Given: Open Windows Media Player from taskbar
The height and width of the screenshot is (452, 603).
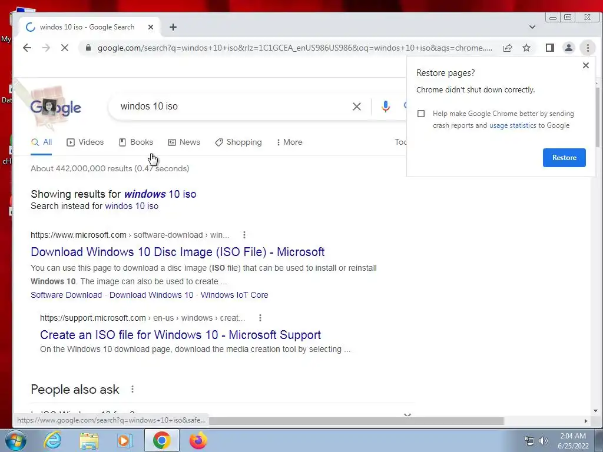Looking at the screenshot, I should pos(125,441).
